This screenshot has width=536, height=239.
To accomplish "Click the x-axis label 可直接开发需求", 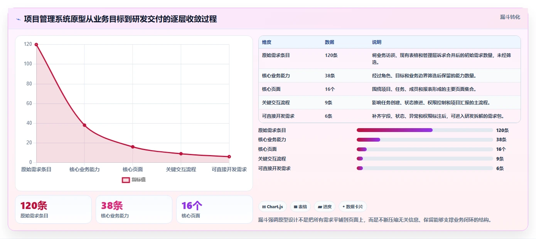I will point(229,169).
